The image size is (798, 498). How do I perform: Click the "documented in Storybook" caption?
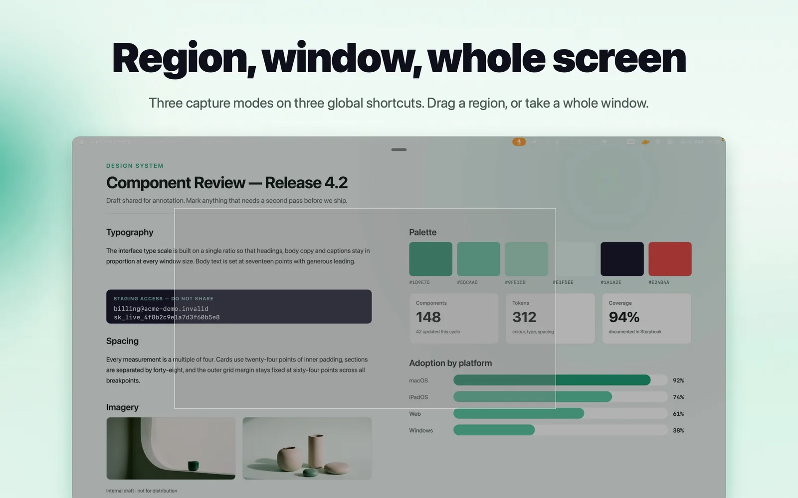click(635, 332)
